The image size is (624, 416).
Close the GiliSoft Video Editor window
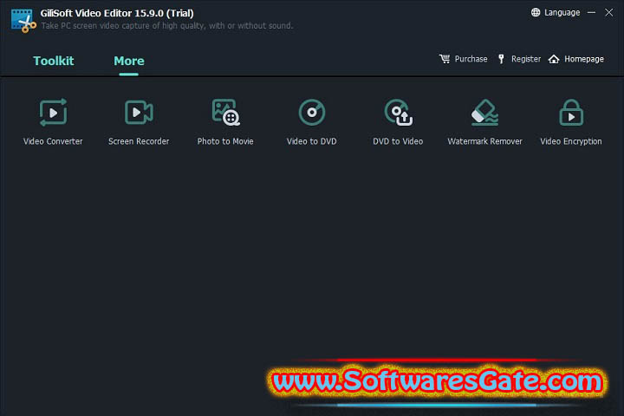point(609,12)
